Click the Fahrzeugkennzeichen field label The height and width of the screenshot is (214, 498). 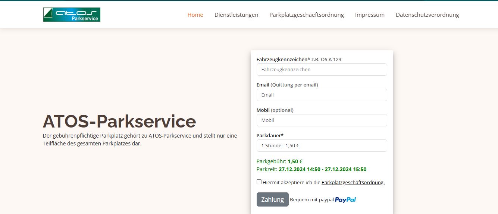coord(282,59)
